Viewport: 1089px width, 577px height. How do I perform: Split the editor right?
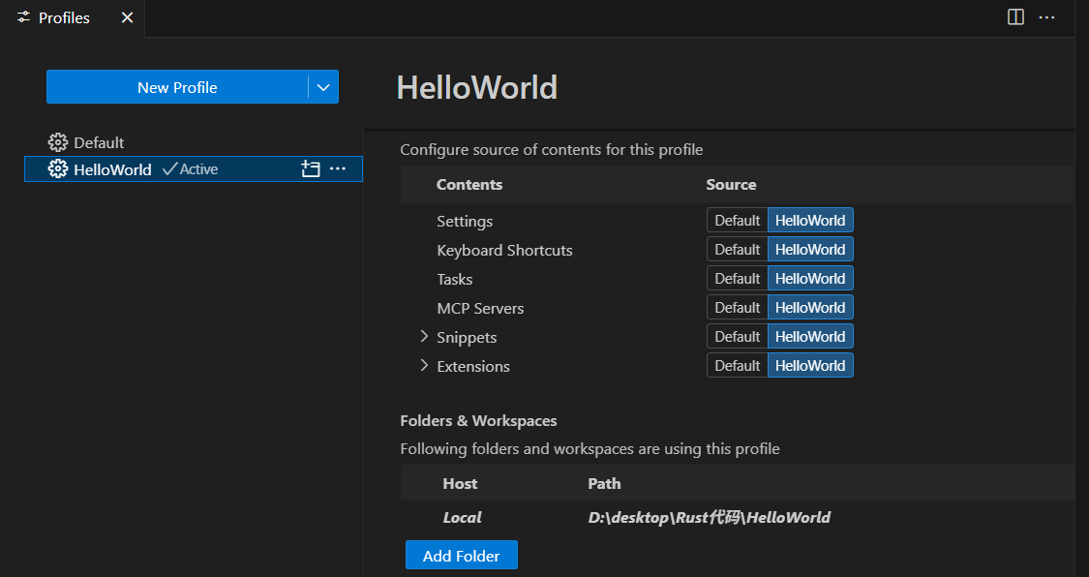tap(1015, 17)
